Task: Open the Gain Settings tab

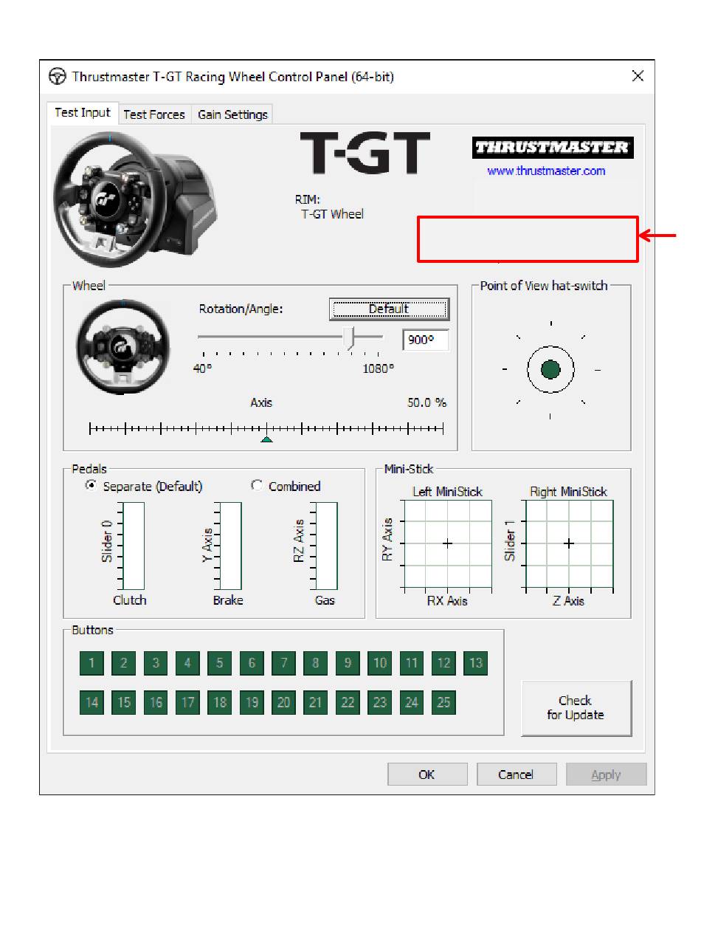Action: pyautogui.click(x=232, y=114)
